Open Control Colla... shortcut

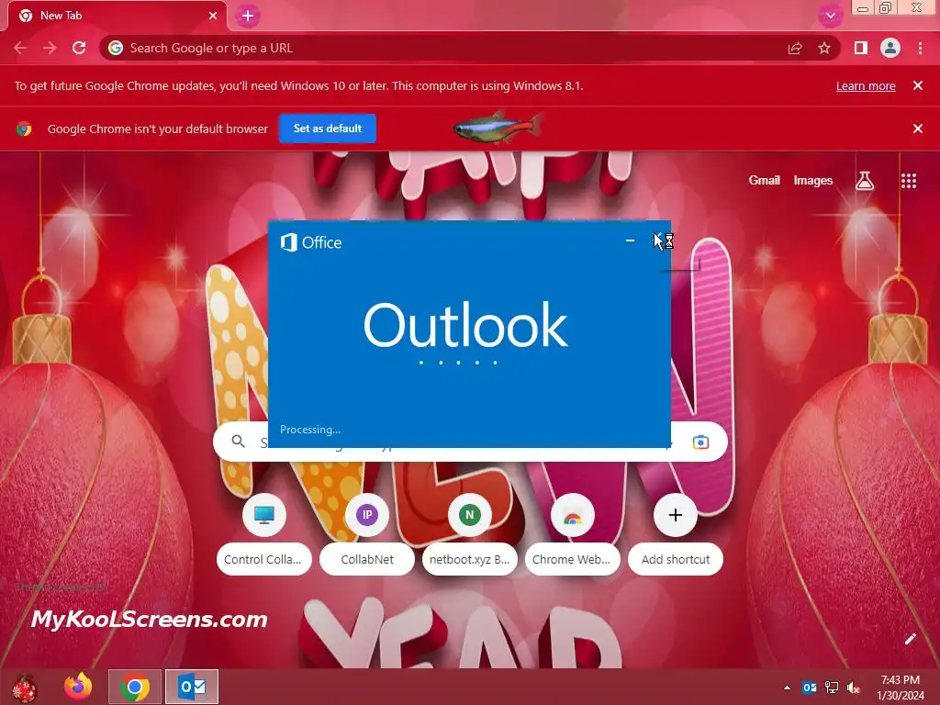[x=263, y=533]
